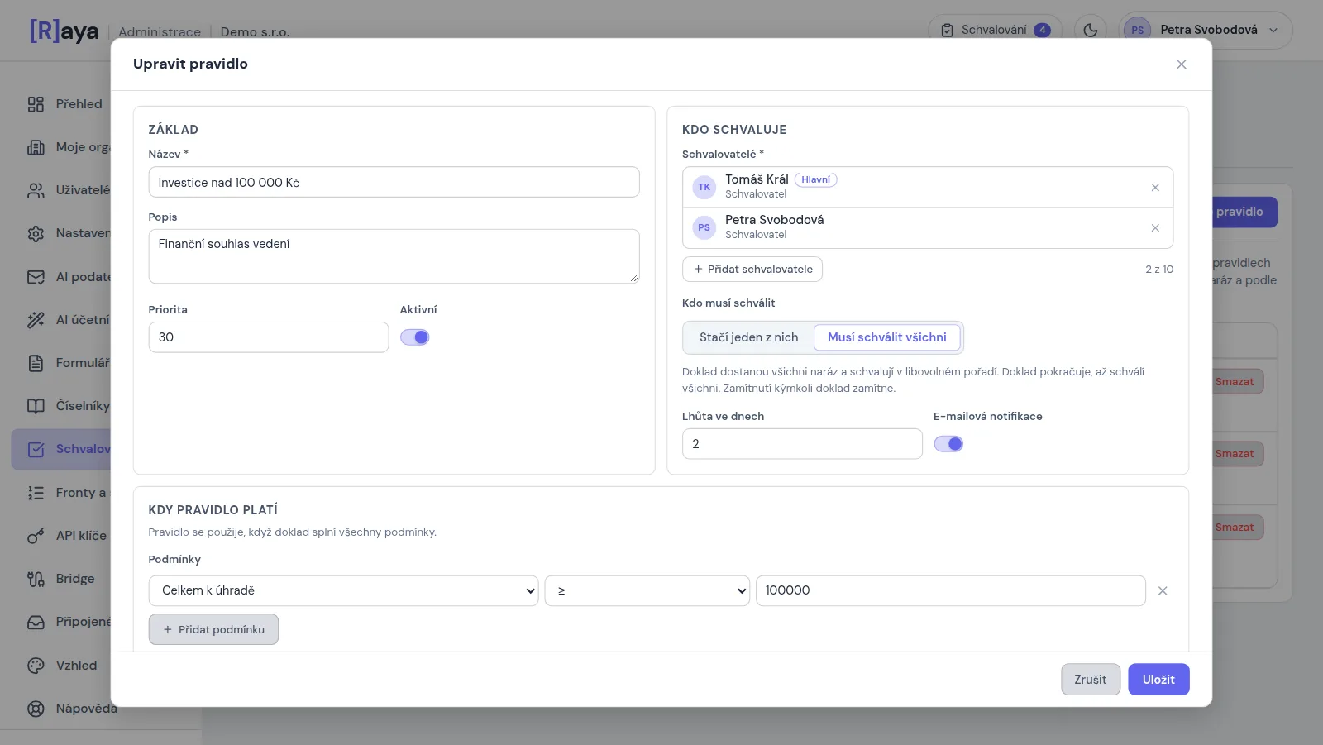Click Přidat schvalovatele button
Screen dimensions: 1323x745
coord(752,270)
